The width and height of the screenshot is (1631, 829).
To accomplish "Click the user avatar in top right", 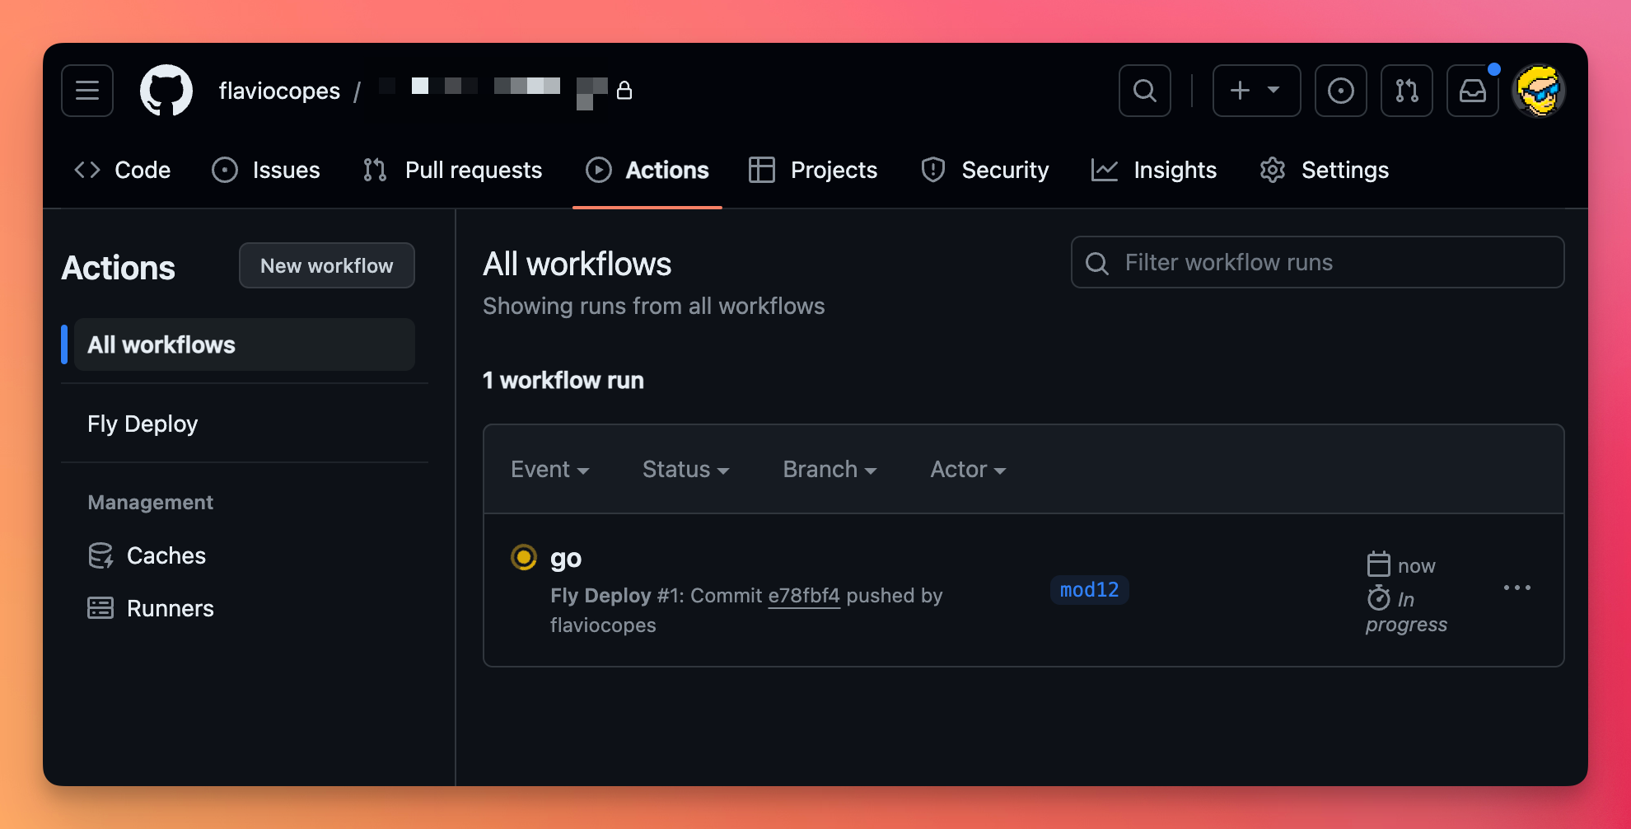I will pyautogui.click(x=1538, y=91).
